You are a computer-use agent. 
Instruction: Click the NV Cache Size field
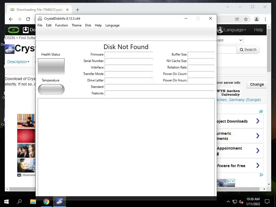pos(201,61)
